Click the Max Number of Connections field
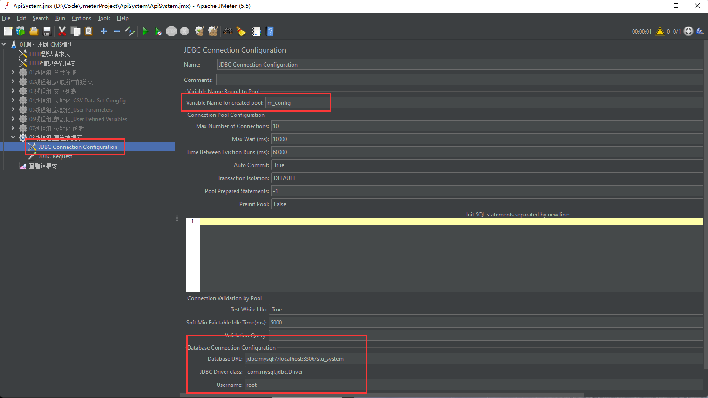 487,126
